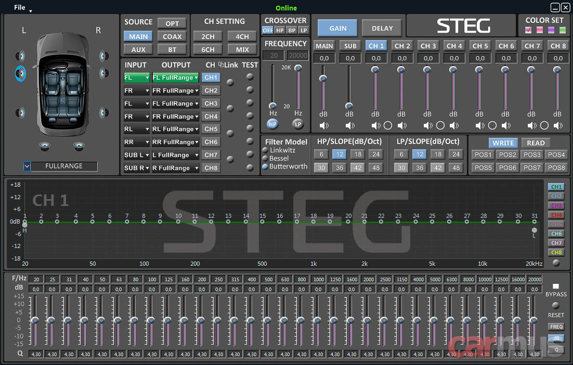573x365 pixels.
Task: Select the rear-left speaker on car diagram
Action: [x=20, y=112]
